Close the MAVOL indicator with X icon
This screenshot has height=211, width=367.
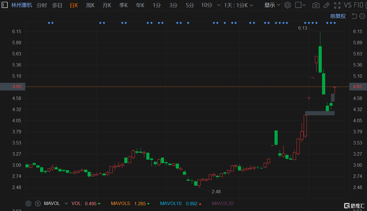[38, 204]
